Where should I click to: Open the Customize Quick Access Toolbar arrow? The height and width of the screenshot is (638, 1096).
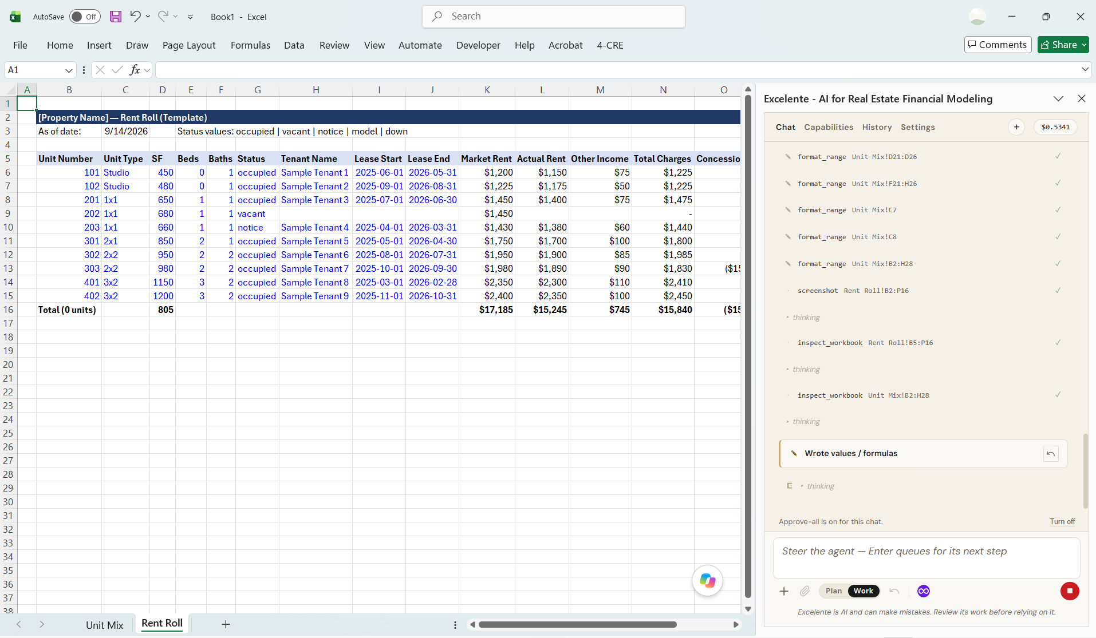point(190,17)
